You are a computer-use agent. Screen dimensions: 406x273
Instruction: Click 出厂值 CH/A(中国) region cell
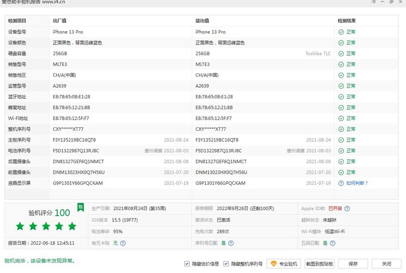pyautogui.click(x=64, y=75)
